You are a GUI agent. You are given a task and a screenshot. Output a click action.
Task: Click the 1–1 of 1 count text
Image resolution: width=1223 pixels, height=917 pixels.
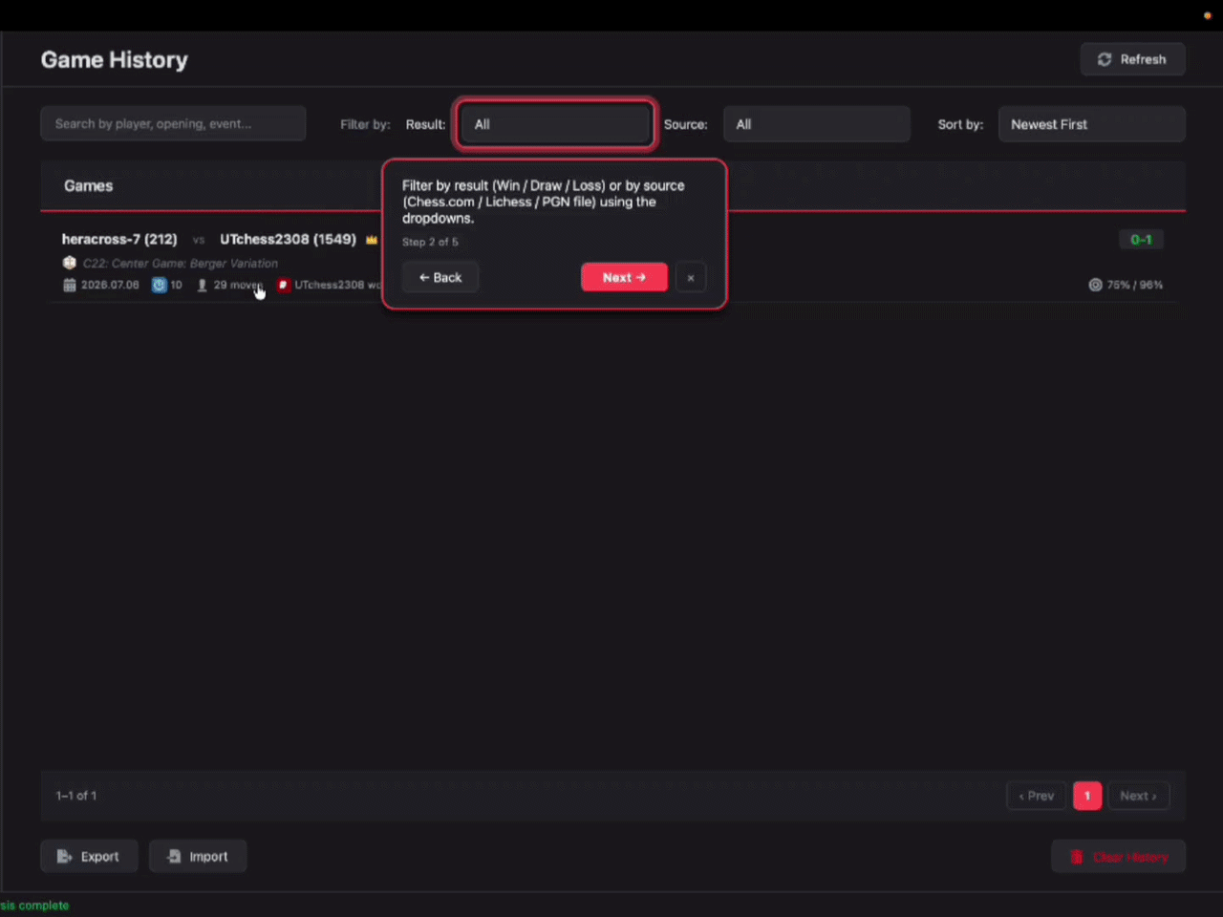click(76, 796)
